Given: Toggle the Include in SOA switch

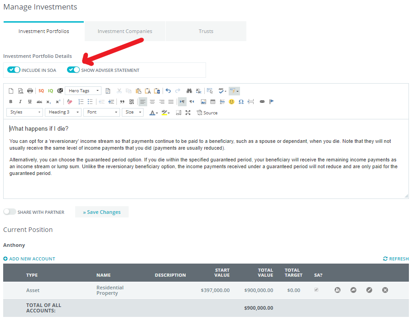Looking at the screenshot, I should point(14,70).
